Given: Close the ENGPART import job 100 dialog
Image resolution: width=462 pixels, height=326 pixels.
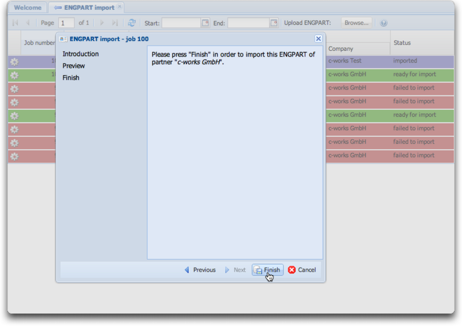Looking at the screenshot, I should click(x=318, y=39).
